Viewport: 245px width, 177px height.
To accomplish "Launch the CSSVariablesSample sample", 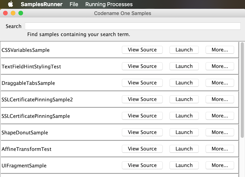I will (x=184, y=50).
